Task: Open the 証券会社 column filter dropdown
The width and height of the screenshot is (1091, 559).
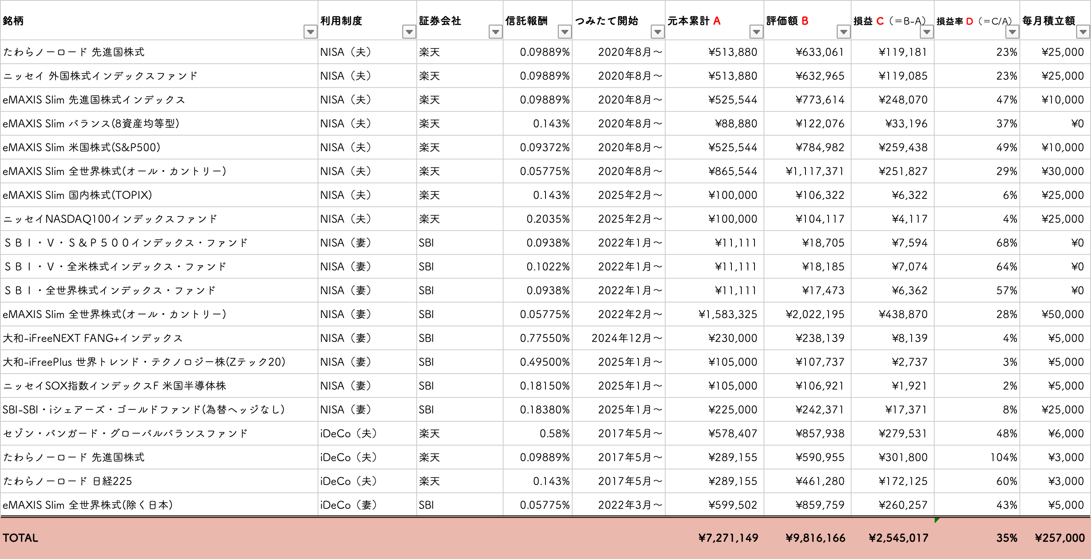Action: click(x=496, y=32)
